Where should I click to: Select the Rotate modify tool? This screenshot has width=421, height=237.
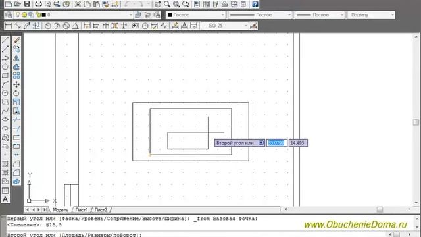tap(16, 93)
